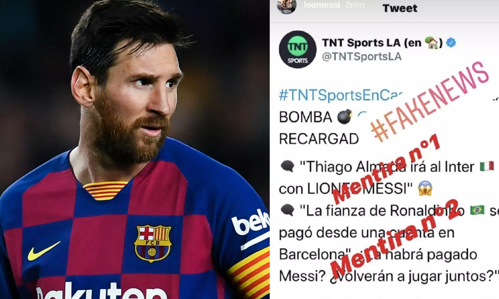Select the house emoji in account name
The width and height of the screenshot is (499, 299).
pyautogui.click(x=432, y=43)
